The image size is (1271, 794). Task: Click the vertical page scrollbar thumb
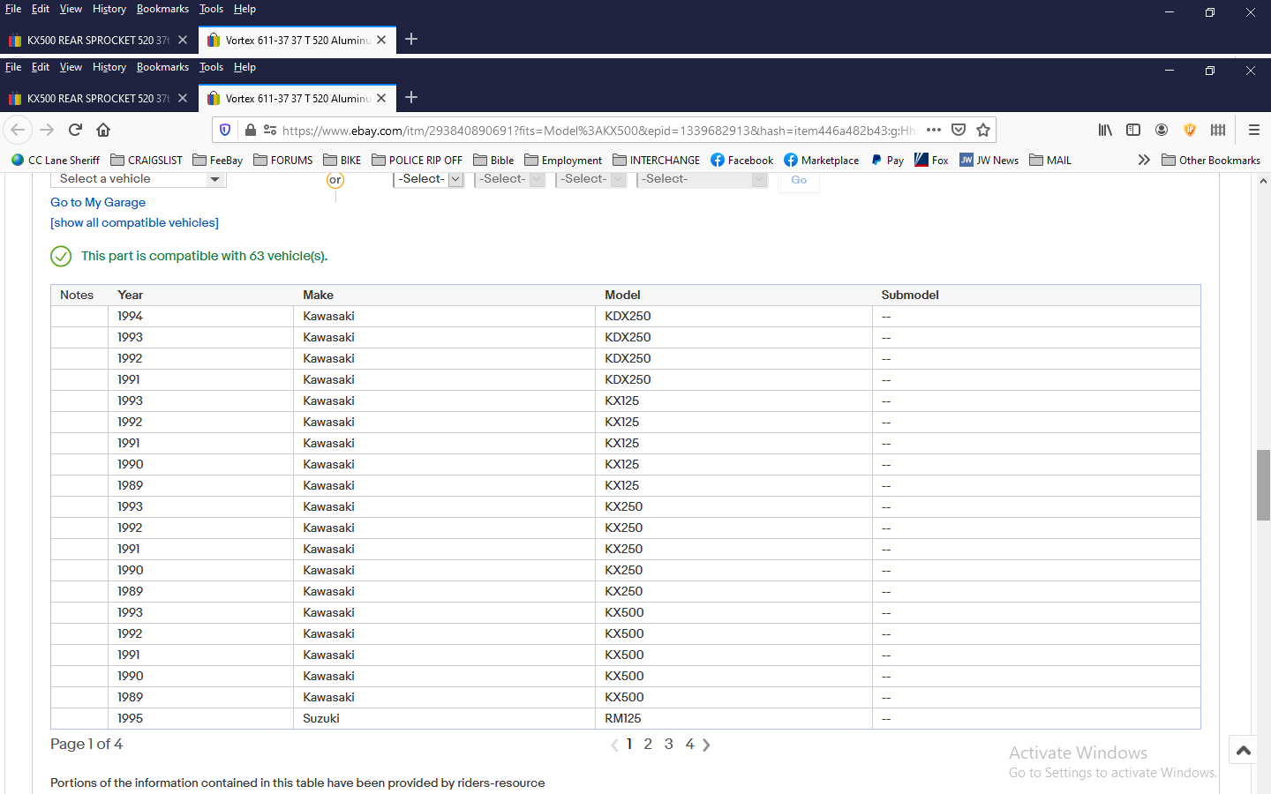tap(1263, 484)
